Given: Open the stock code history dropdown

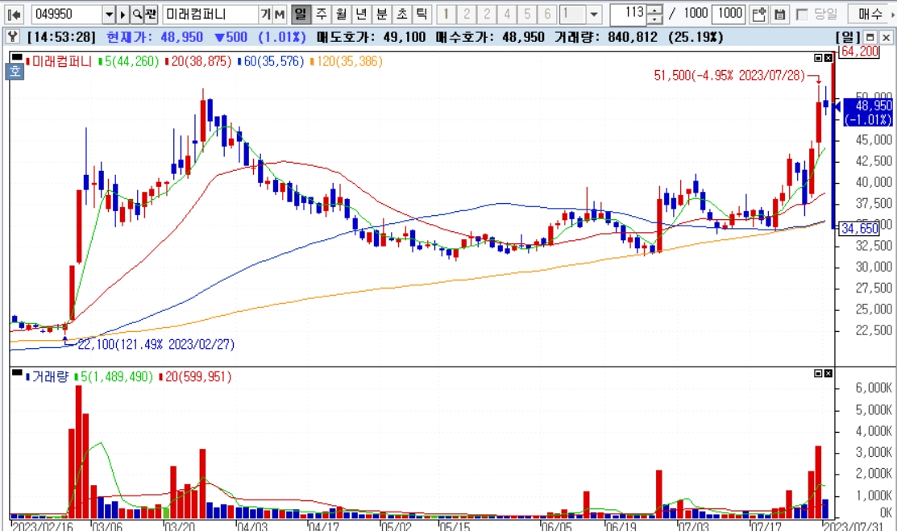Looking at the screenshot, I should 109,15.
